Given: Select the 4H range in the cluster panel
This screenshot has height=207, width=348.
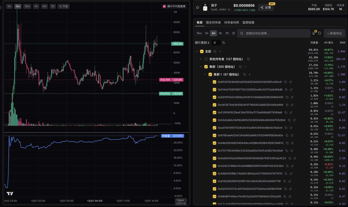Looking at the screenshot, I should (x=213, y=33).
